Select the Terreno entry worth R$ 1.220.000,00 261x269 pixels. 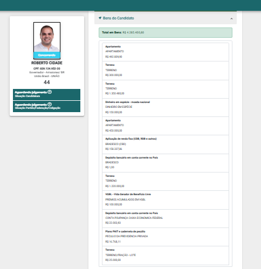pyautogui.click(x=166, y=181)
